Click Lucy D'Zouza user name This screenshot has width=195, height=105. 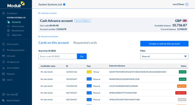pyautogui.click(x=178, y=4)
